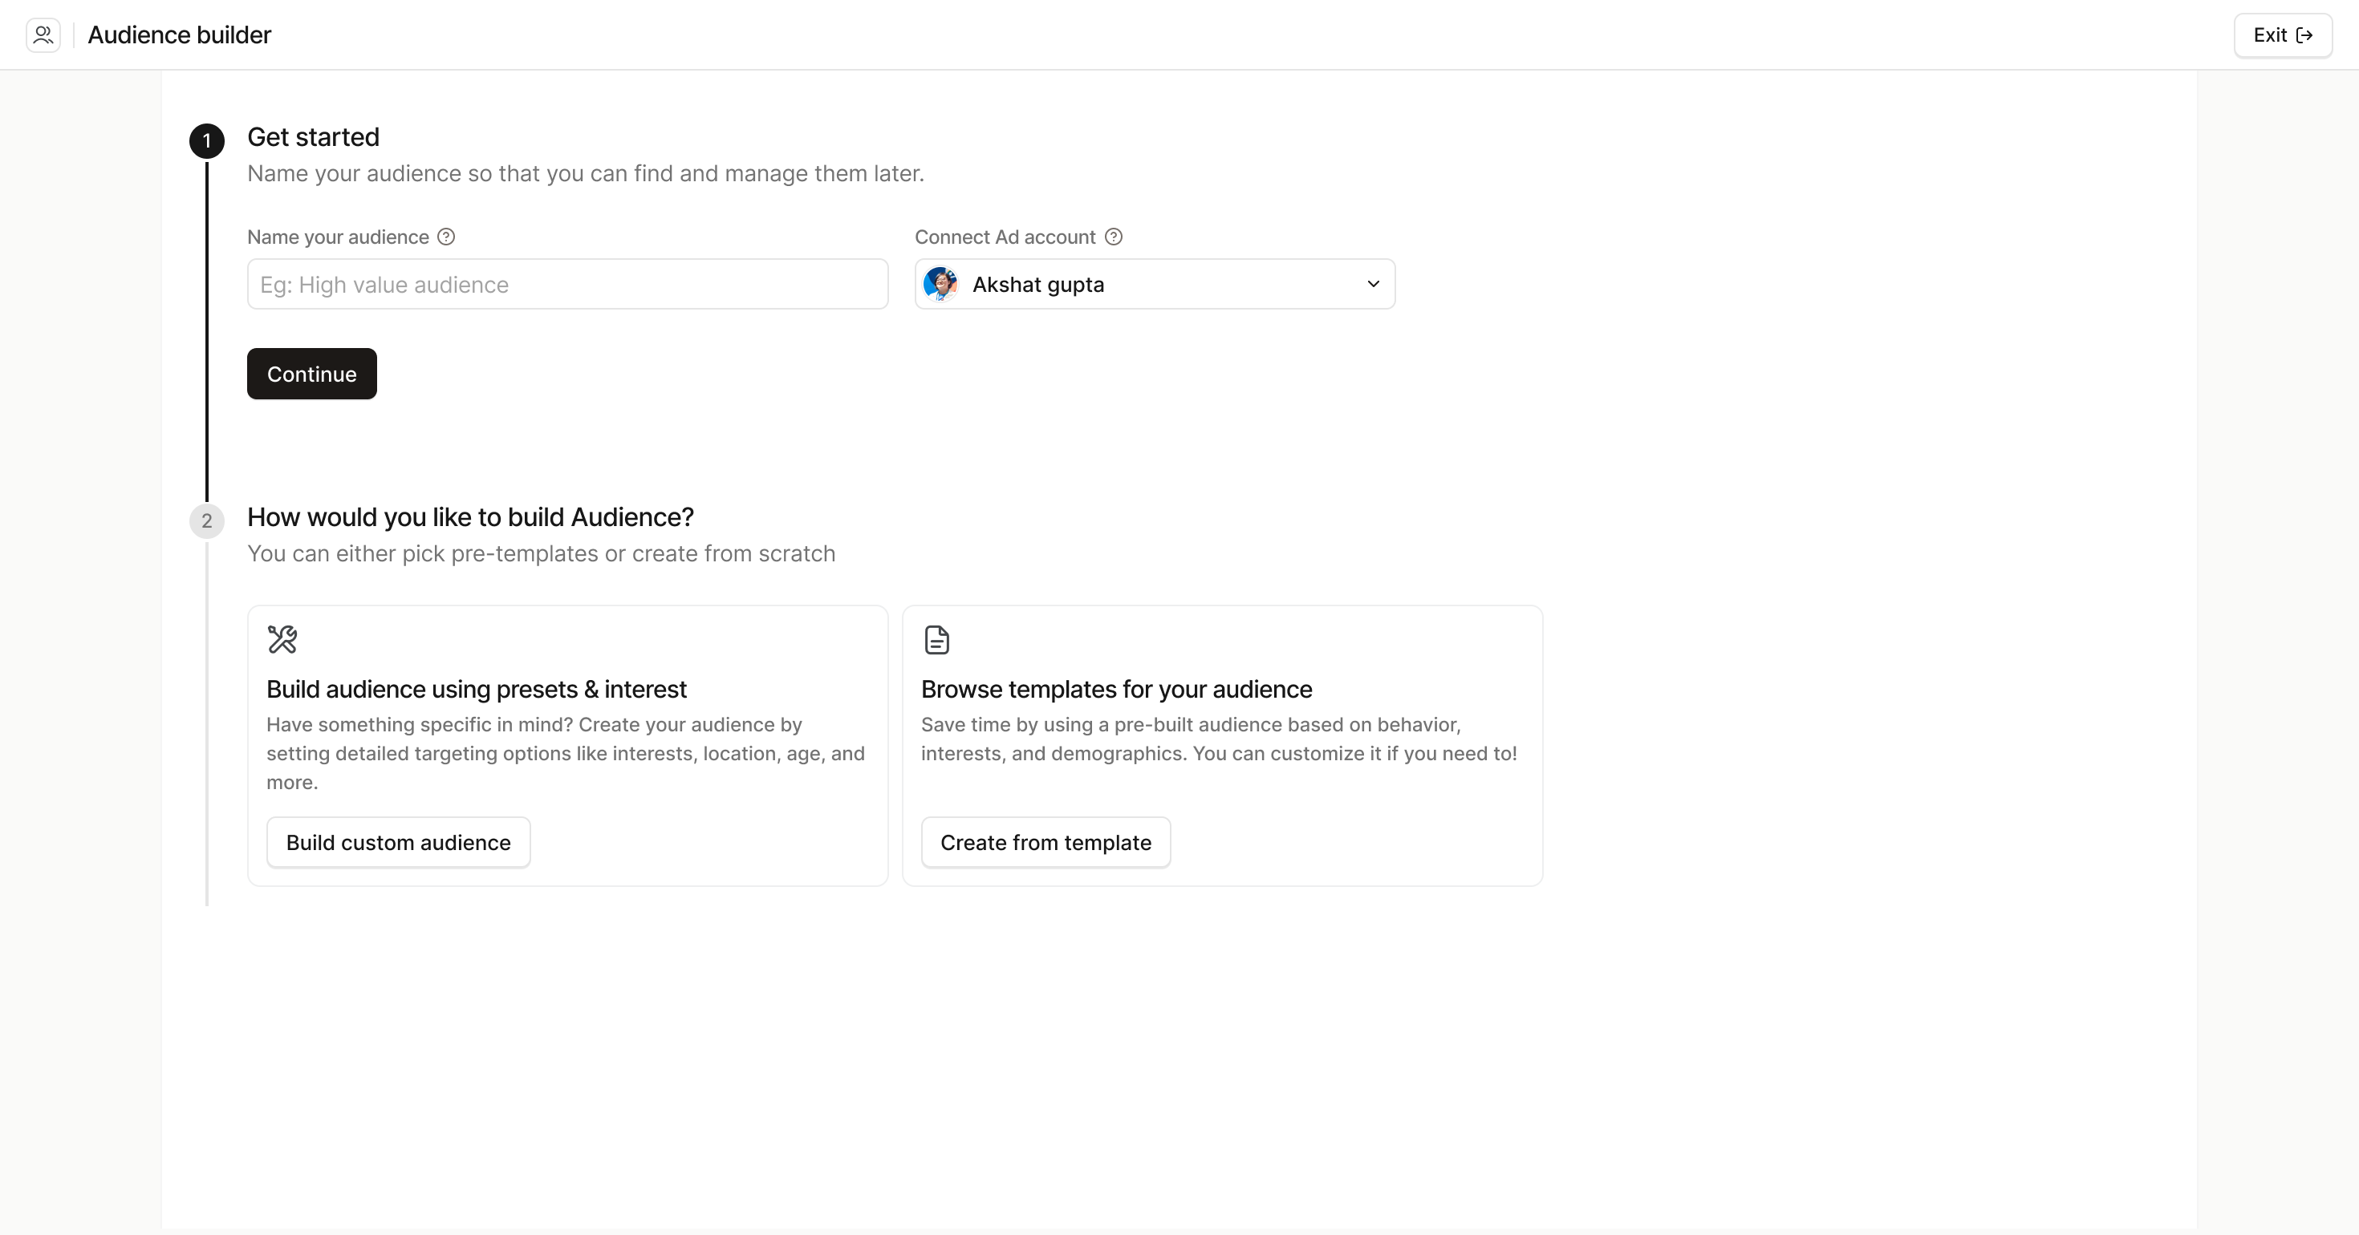Open the Connect Ad account dropdown
Viewport: 2359px width, 1235px height.
[1155, 284]
